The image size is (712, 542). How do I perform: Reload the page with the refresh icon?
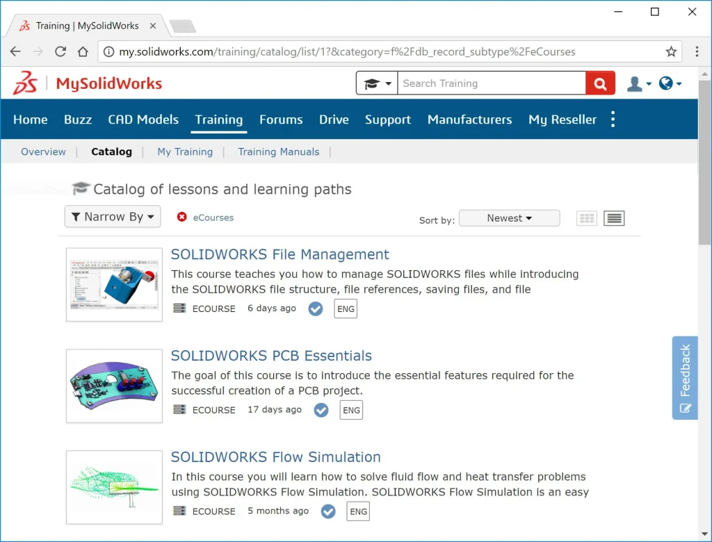pos(60,51)
